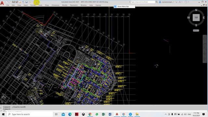Open the AutoCAD application menu (red A logo)
Image resolution: width=208 pixels, height=117 pixels.
pyautogui.click(x=2, y=3)
